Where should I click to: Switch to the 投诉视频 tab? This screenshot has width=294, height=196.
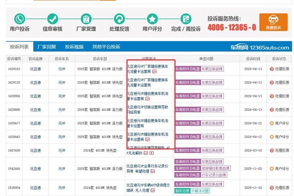(74, 47)
